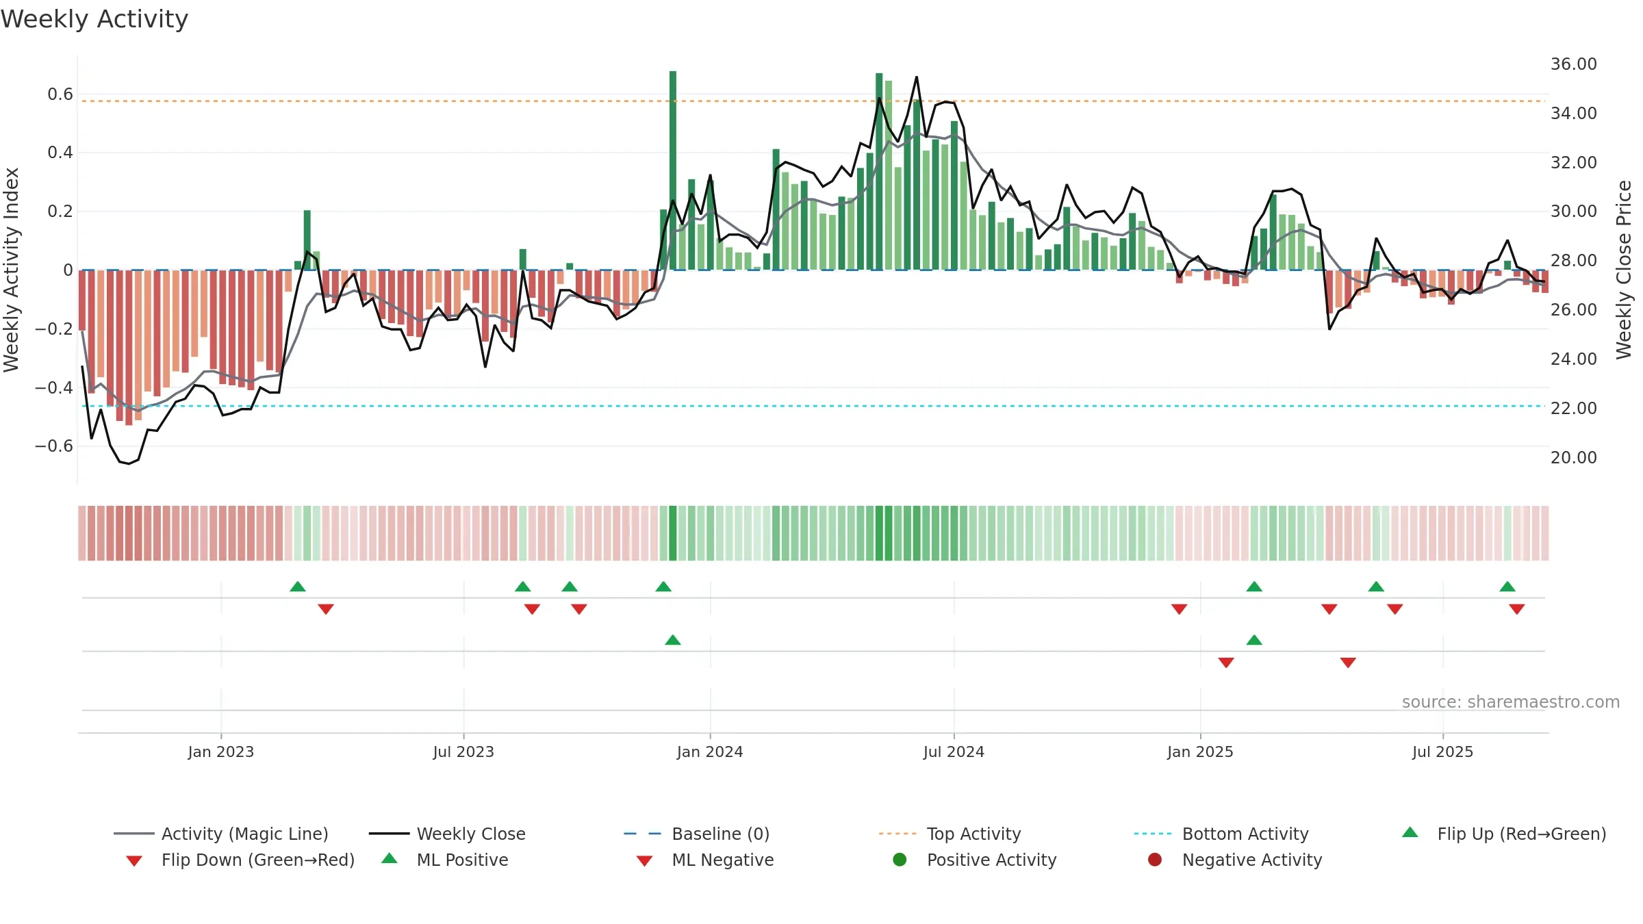Click the green Positive Activity legend dot
Screen dimensions: 1643x924
point(900,860)
